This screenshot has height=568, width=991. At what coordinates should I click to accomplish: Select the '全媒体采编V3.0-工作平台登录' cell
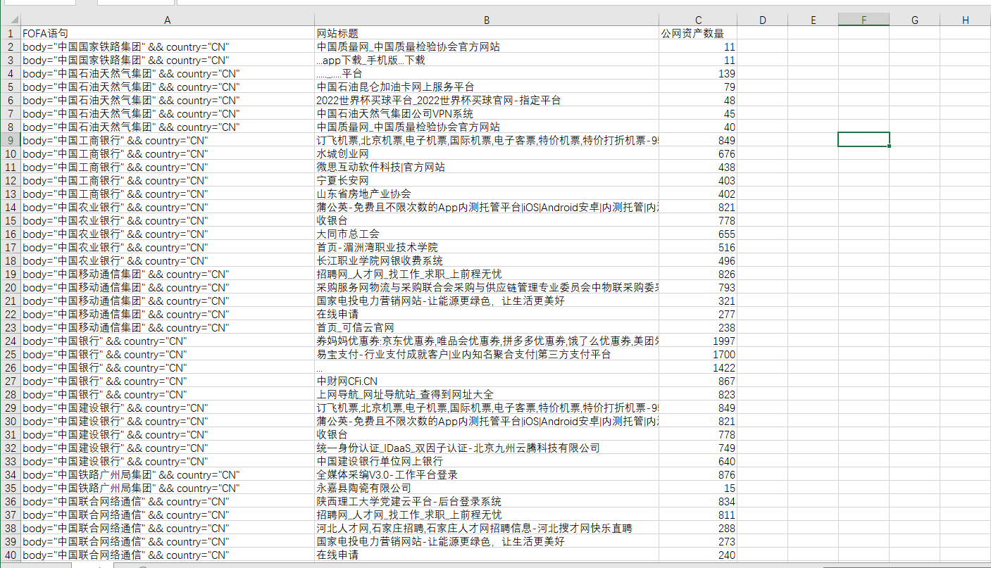(487, 474)
